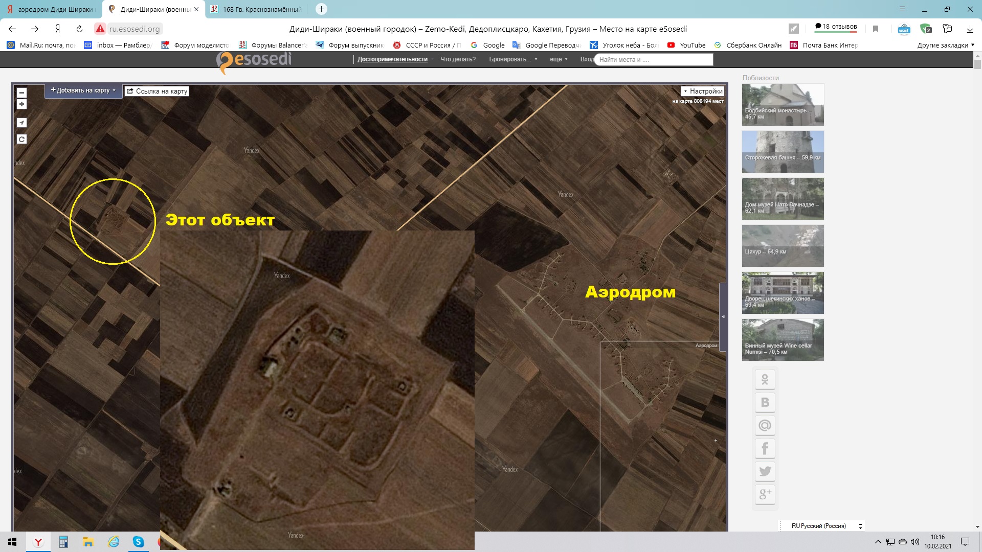
Task: Click the locate-me arrow map icon
Action: 21,123
